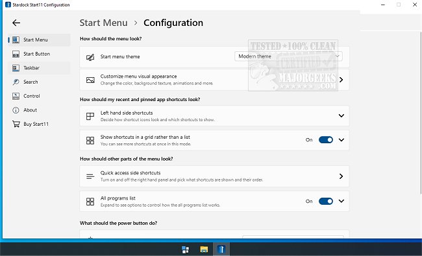Click 'Start menu theme' label
The height and width of the screenshot is (256, 422).
point(120,56)
